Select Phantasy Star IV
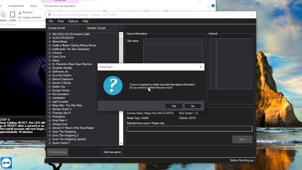The width and height of the screenshot is (302, 170). pos(62,113)
